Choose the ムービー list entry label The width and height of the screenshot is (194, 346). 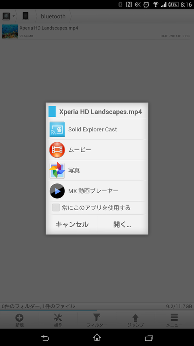80,150
